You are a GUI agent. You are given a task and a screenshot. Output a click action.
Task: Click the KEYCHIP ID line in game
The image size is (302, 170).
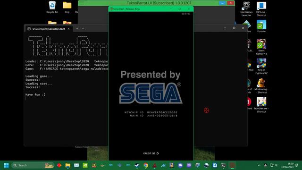[151, 112]
